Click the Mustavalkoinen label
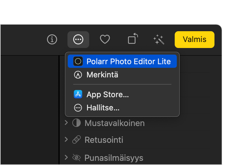The width and height of the screenshot is (247, 165). pyautogui.click(x=114, y=123)
